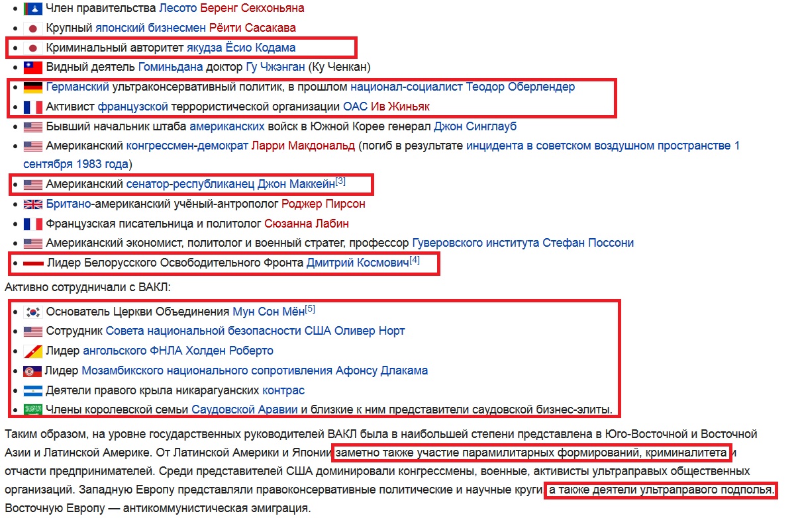Open the якудза link
798x518 pixels.
(206, 48)
